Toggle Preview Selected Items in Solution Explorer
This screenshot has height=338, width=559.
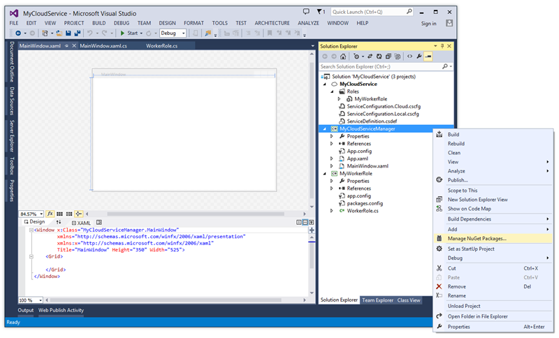pos(428,57)
